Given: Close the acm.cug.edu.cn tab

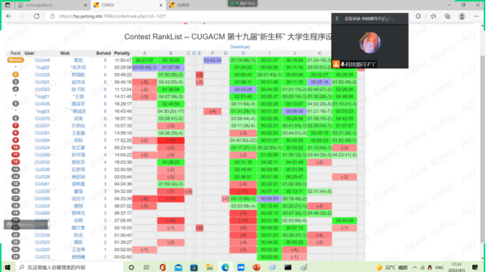Looking at the screenshot, I should tap(86, 5).
